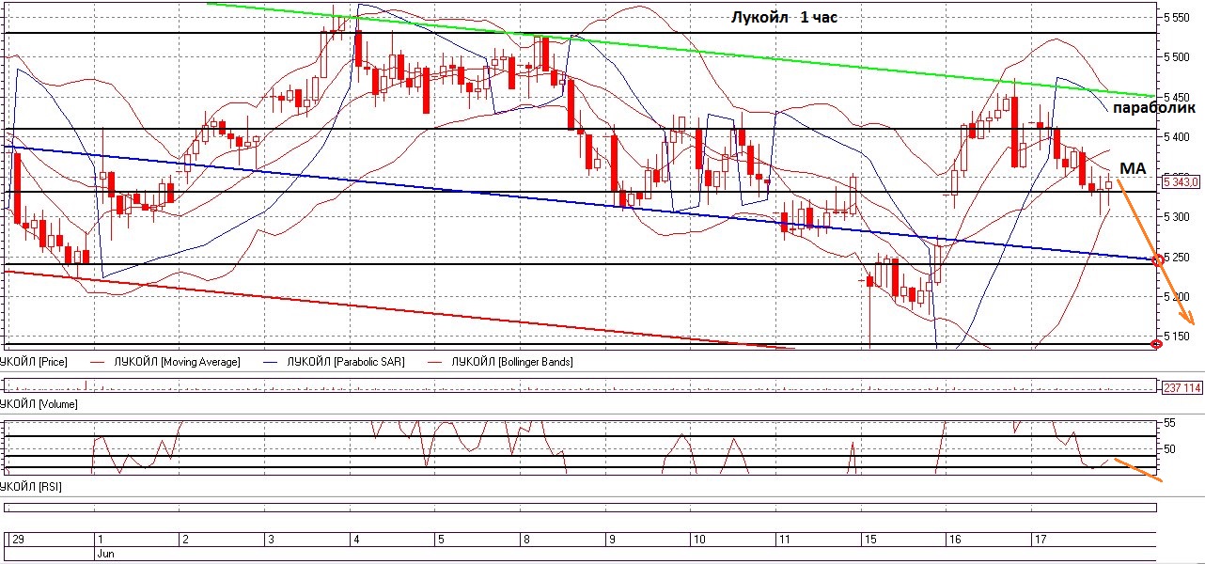Select date 5 on the time axis
1205x564 pixels.
[x=441, y=540]
